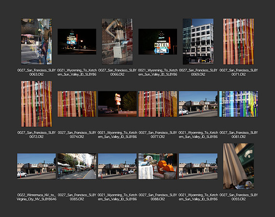Click filename 0027_San_Francisco_5L8Y0081.CR2
275x217 pixels.
238,135
